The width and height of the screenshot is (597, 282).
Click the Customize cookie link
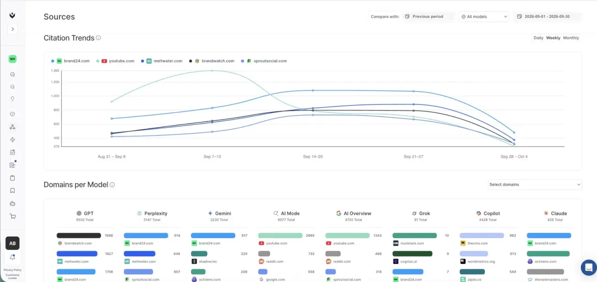pos(12,276)
